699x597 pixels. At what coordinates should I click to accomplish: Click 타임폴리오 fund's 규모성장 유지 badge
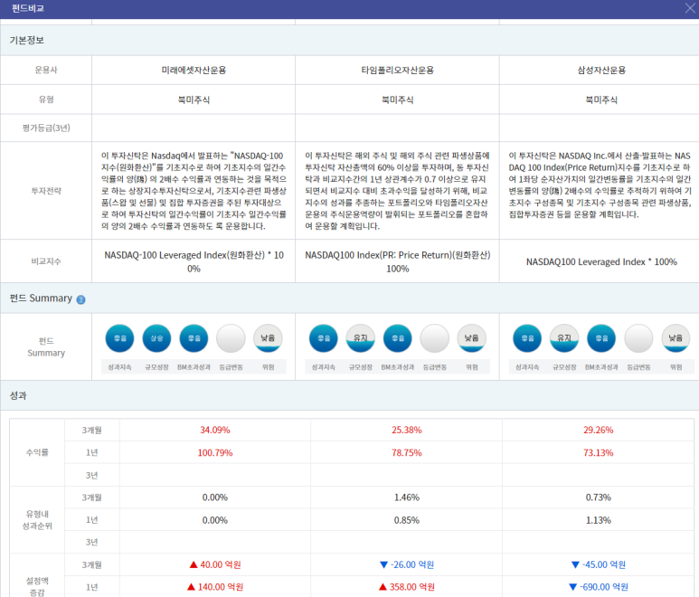pos(361,338)
